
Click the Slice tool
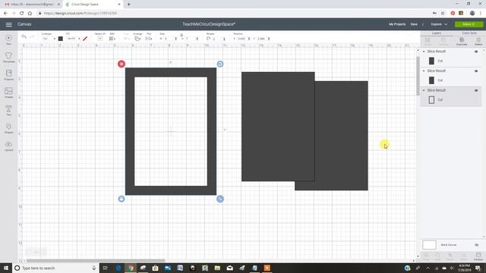[x=426, y=256]
